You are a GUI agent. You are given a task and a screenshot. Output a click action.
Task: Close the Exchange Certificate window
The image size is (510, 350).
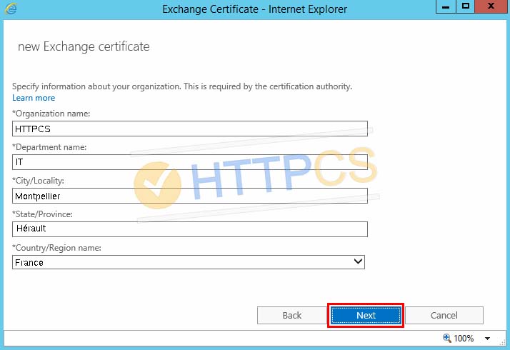click(x=490, y=8)
